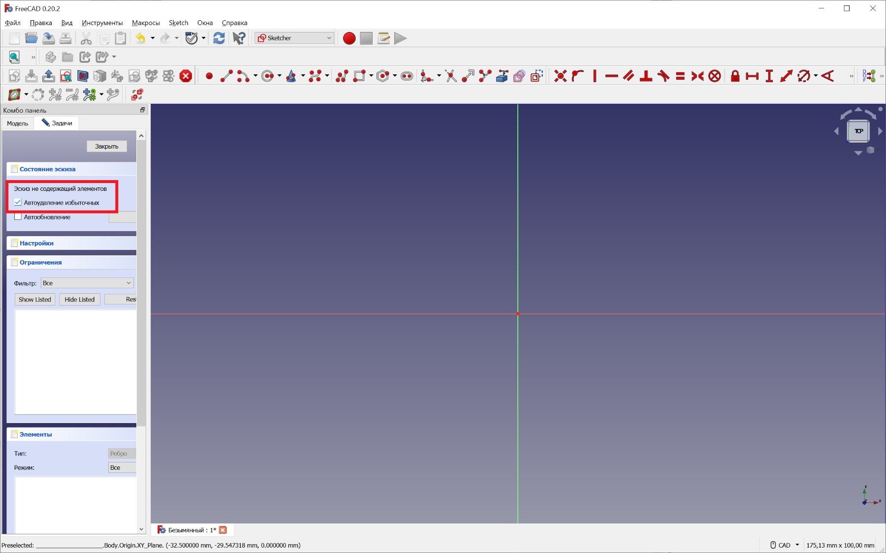This screenshot has height=553, width=886.
Task: Expand the rectangle tool dropdown arrow
Action: click(x=371, y=76)
